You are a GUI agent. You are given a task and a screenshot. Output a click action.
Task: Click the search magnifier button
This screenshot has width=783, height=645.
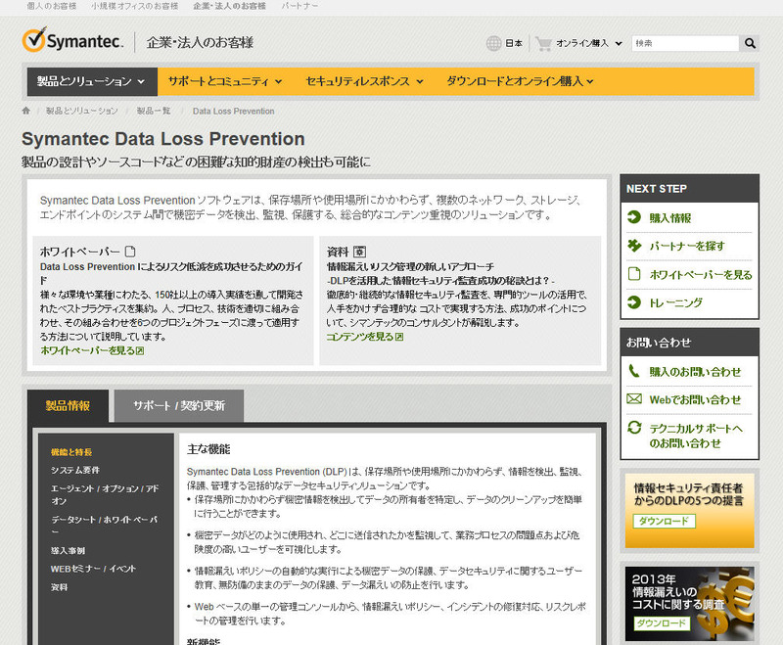click(x=750, y=43)
